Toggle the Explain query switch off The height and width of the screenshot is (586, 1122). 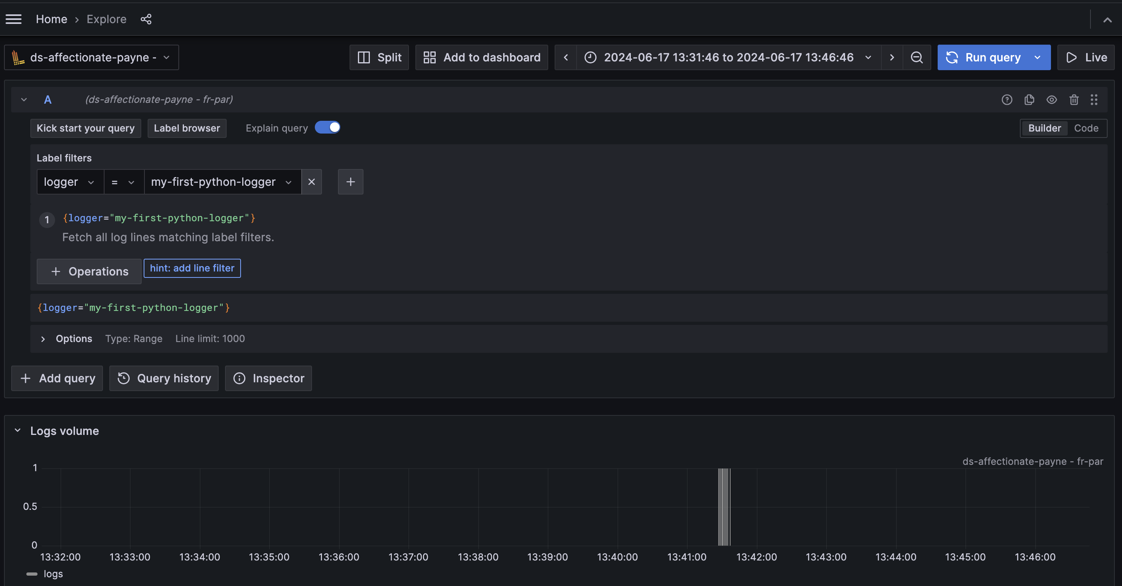pyautogui.click(x=328, y=128)
